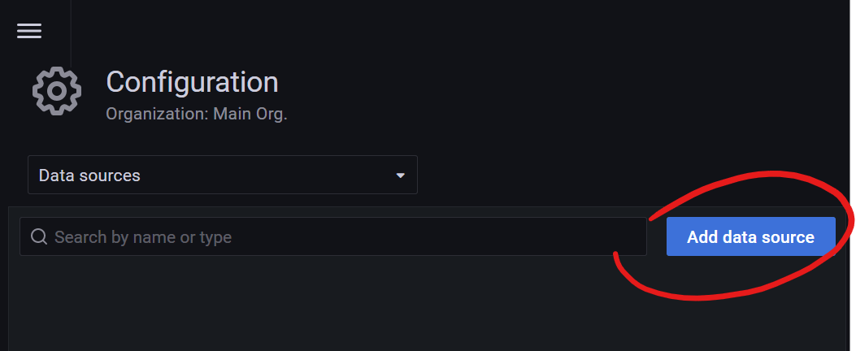The image size is (856, 351).
Task: Click the blank space inside the Data sources box
Action: [267, 175]
